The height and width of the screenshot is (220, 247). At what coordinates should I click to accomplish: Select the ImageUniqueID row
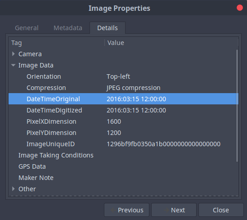(x=123, y=144)
